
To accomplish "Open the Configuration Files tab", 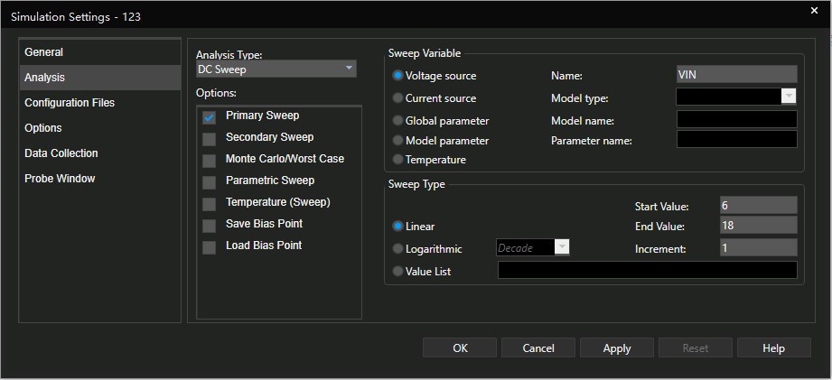I will tap(99, 103).
